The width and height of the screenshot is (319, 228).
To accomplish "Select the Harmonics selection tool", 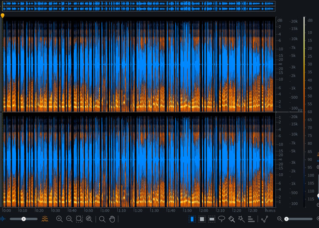I will coord(251,219).
